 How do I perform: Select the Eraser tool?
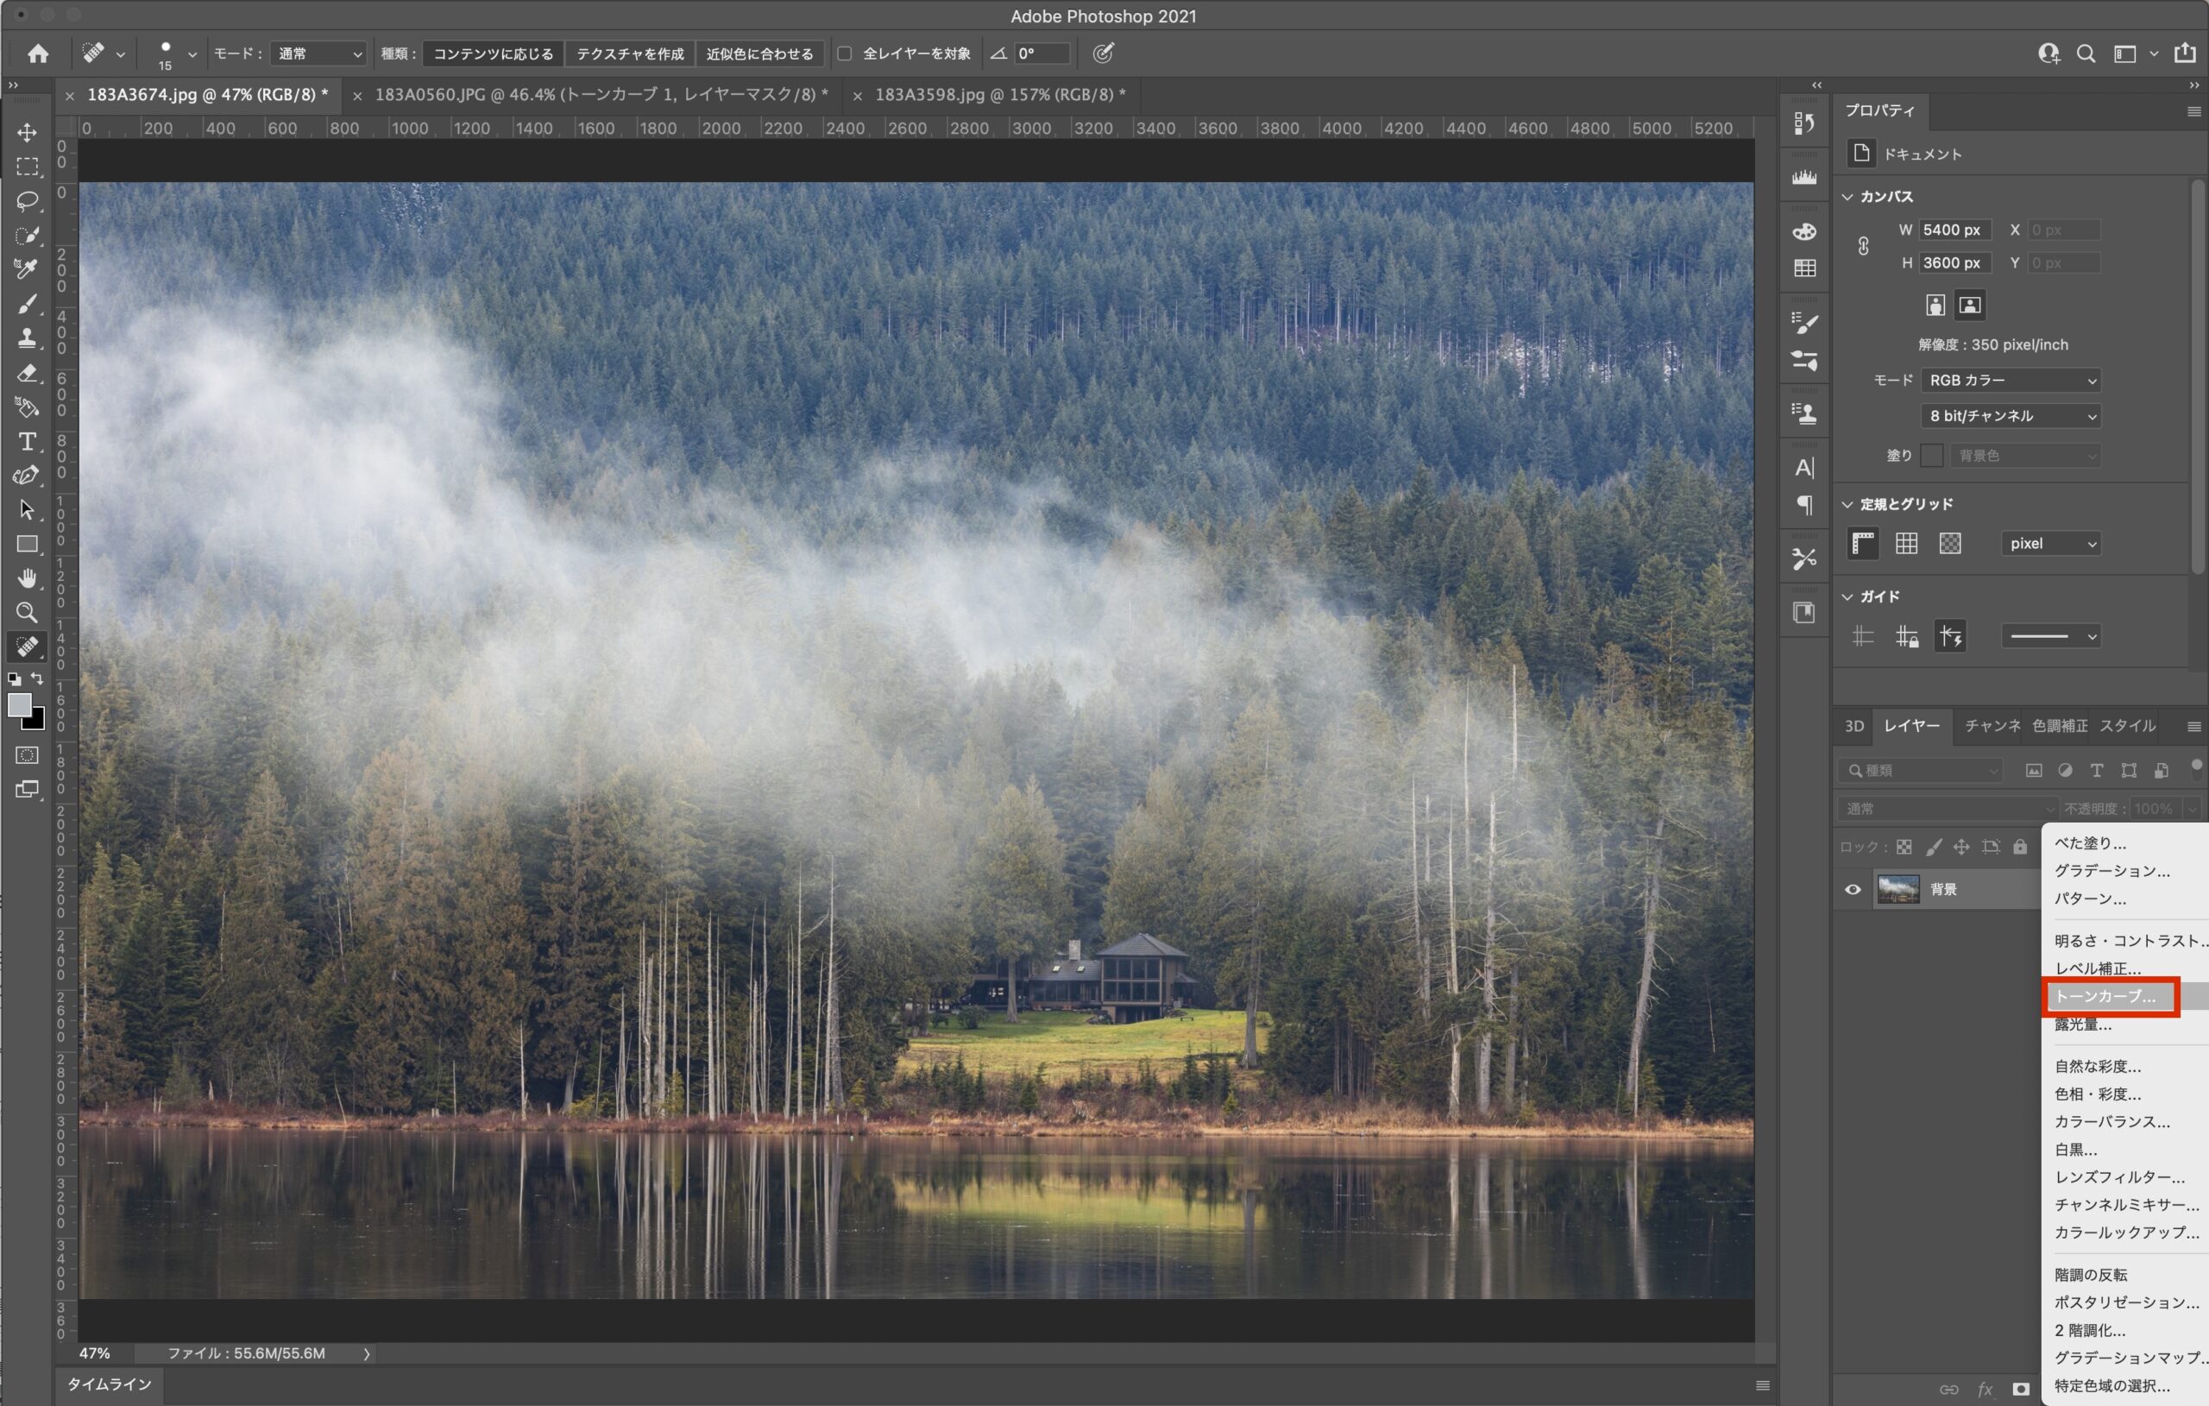point(27,373)
